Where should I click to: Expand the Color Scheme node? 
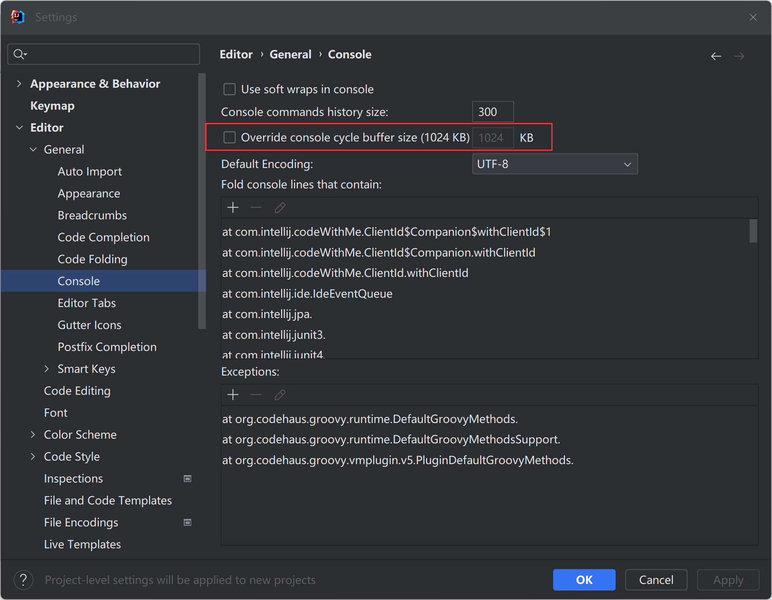tap(33, 435)
